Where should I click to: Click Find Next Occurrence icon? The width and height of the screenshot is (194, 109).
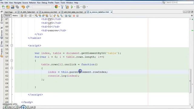tap(43, 16)
